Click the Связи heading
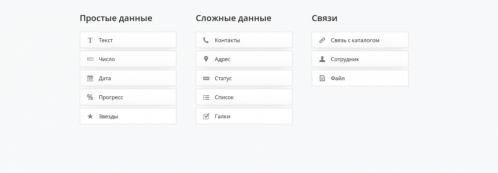The image size is (498, 173). 324,18
